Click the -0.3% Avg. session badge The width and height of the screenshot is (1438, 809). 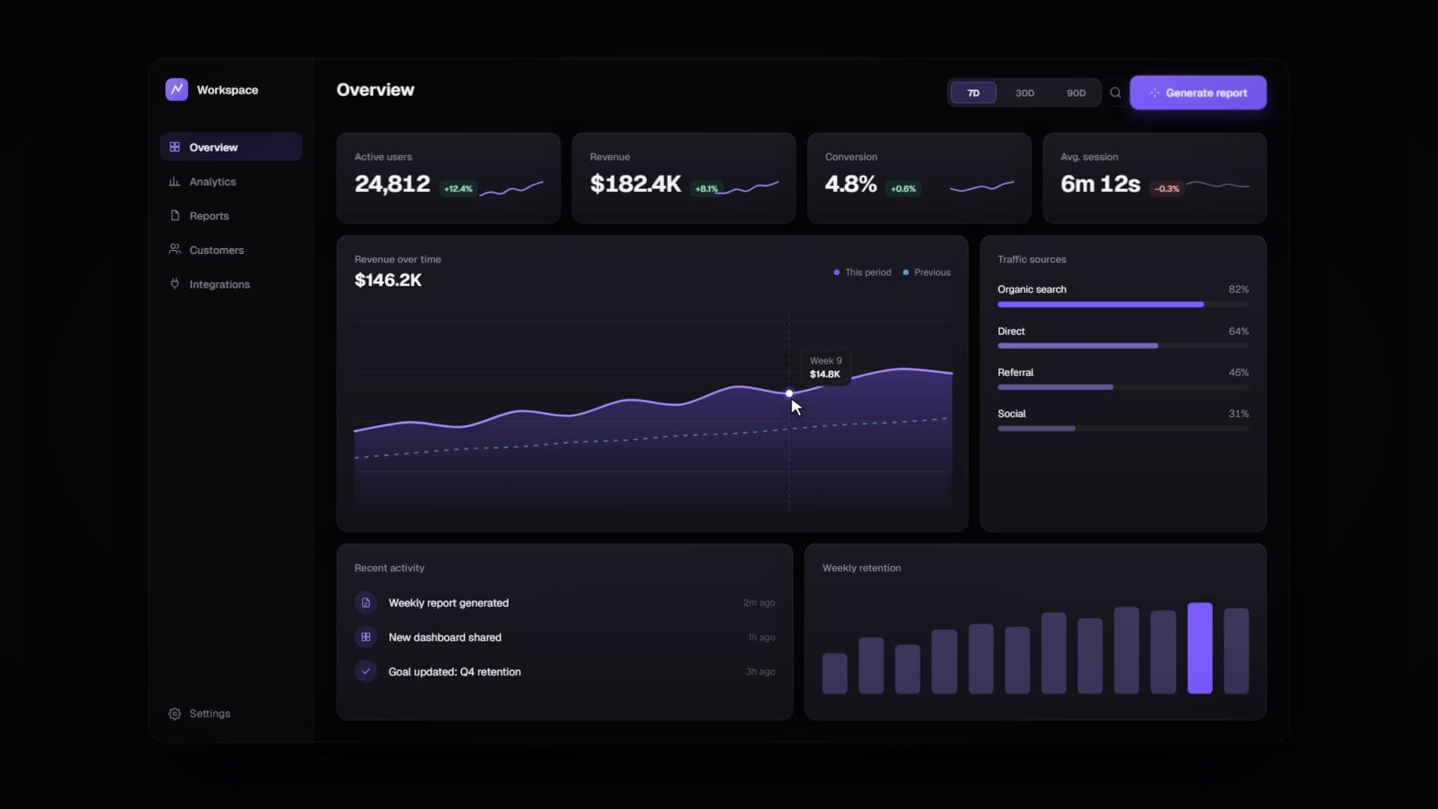pyautogui.click(x=1167, y=189)
